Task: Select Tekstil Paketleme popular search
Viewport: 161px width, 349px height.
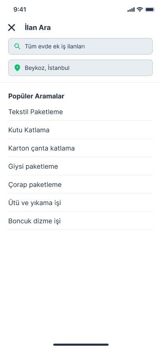Action: [80, 112]
